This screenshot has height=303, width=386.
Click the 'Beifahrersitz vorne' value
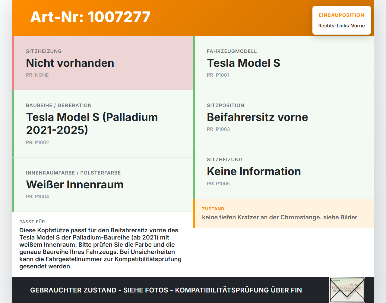pos(258,117)
